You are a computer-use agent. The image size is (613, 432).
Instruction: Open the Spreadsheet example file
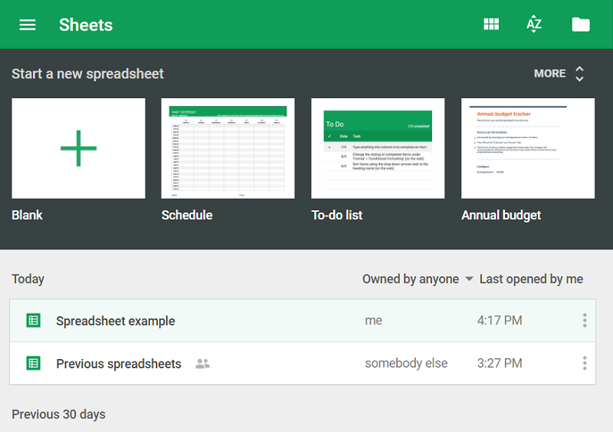coord(303,321)
